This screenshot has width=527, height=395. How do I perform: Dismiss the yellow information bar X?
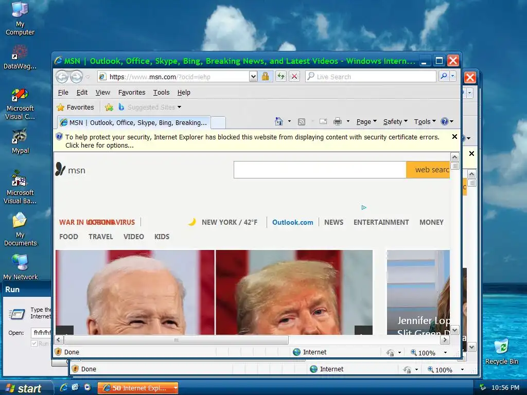454,137
